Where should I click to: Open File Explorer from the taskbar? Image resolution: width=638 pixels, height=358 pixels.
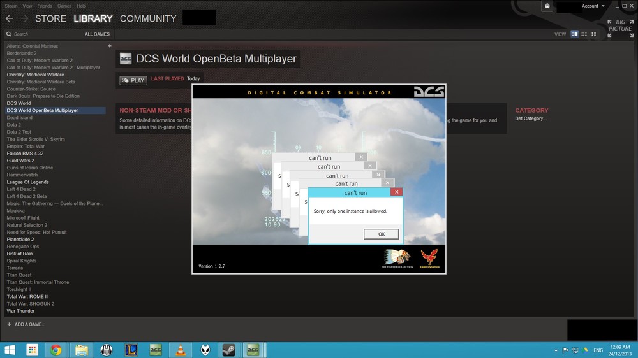coord(82,350)
